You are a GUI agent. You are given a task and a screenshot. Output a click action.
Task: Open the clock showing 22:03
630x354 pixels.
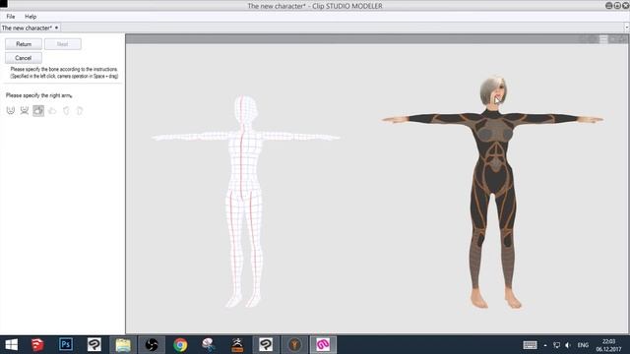pos(608,345)
